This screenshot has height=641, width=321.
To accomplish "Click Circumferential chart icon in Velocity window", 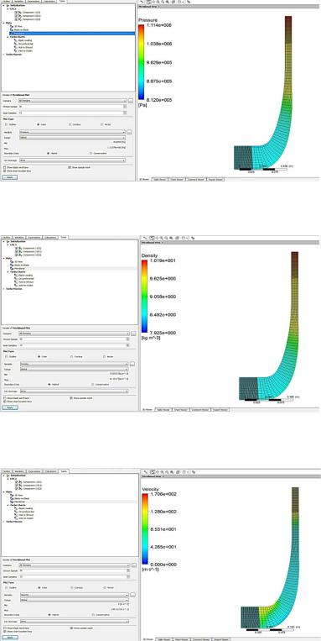I will pos(15,512).
